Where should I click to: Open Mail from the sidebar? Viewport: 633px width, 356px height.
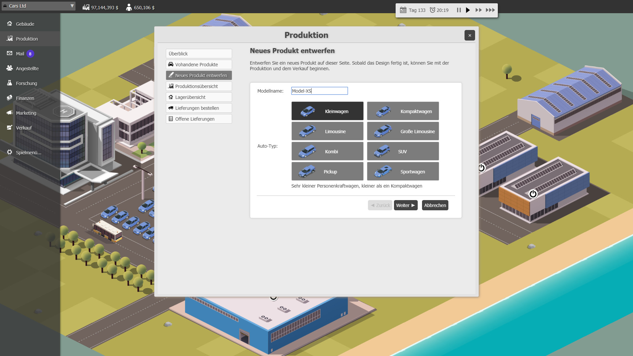(x=20, y=54)
